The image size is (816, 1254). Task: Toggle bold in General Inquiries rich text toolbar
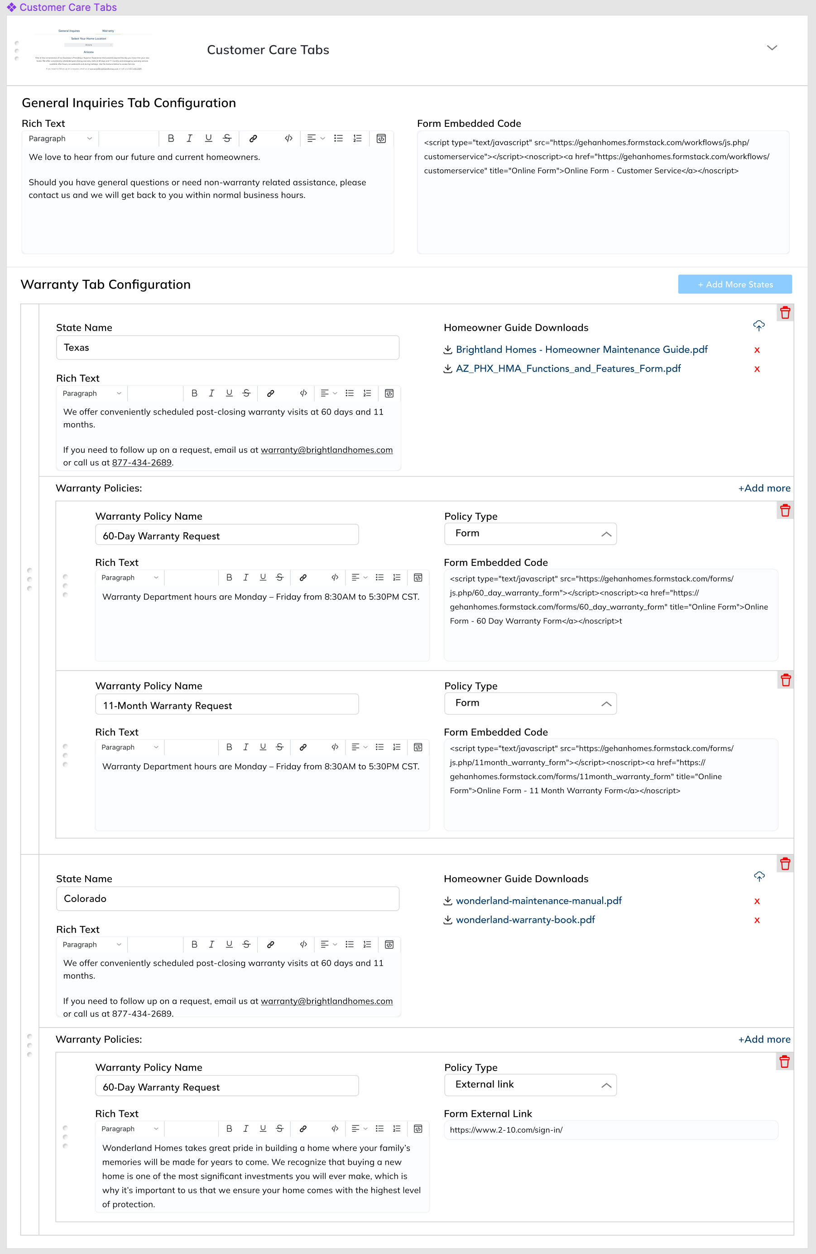(171, 139)
